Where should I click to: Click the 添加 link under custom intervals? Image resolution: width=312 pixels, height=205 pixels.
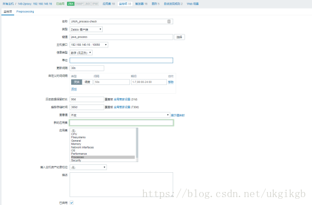click(74, 89)
